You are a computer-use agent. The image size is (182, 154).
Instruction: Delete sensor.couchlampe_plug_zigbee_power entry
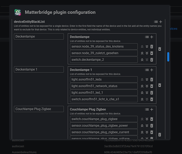(x=152, y=126)
